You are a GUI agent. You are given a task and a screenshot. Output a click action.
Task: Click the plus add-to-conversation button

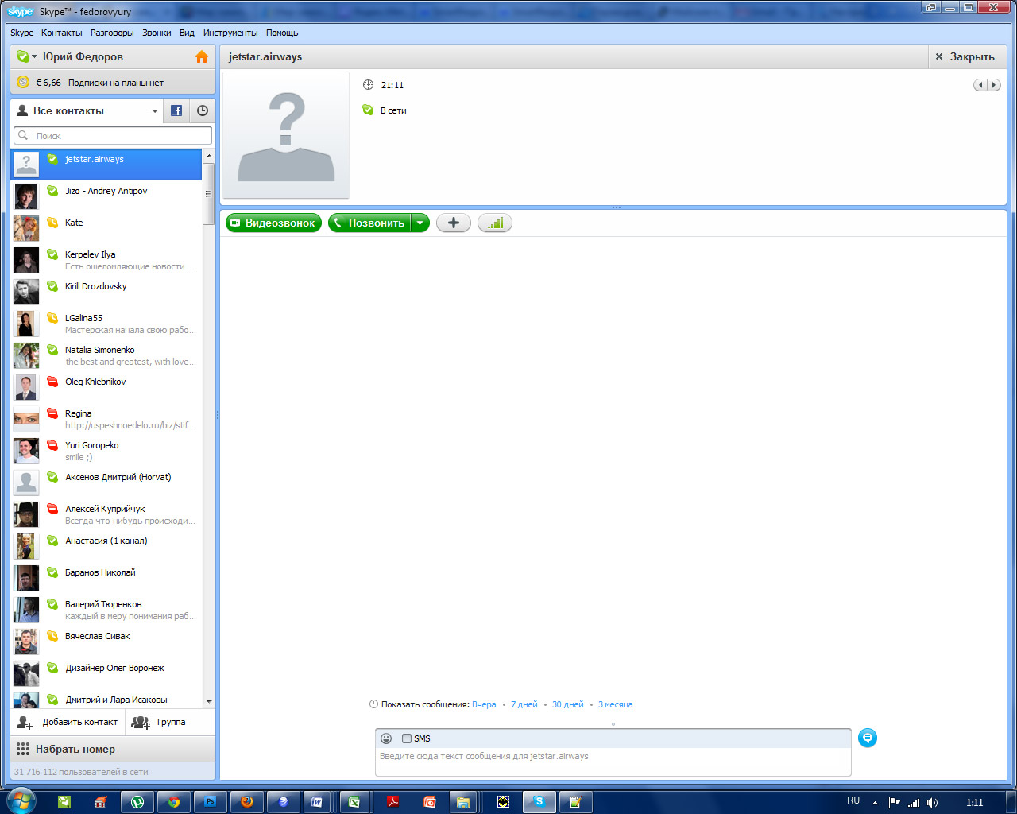[454, 223]
